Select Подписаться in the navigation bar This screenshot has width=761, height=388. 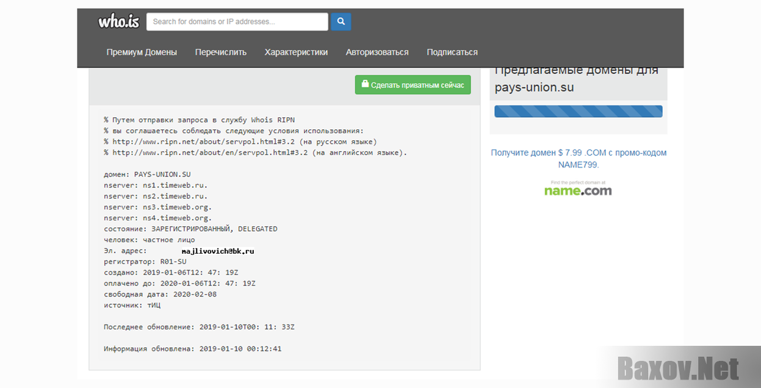tap(452, 52)
